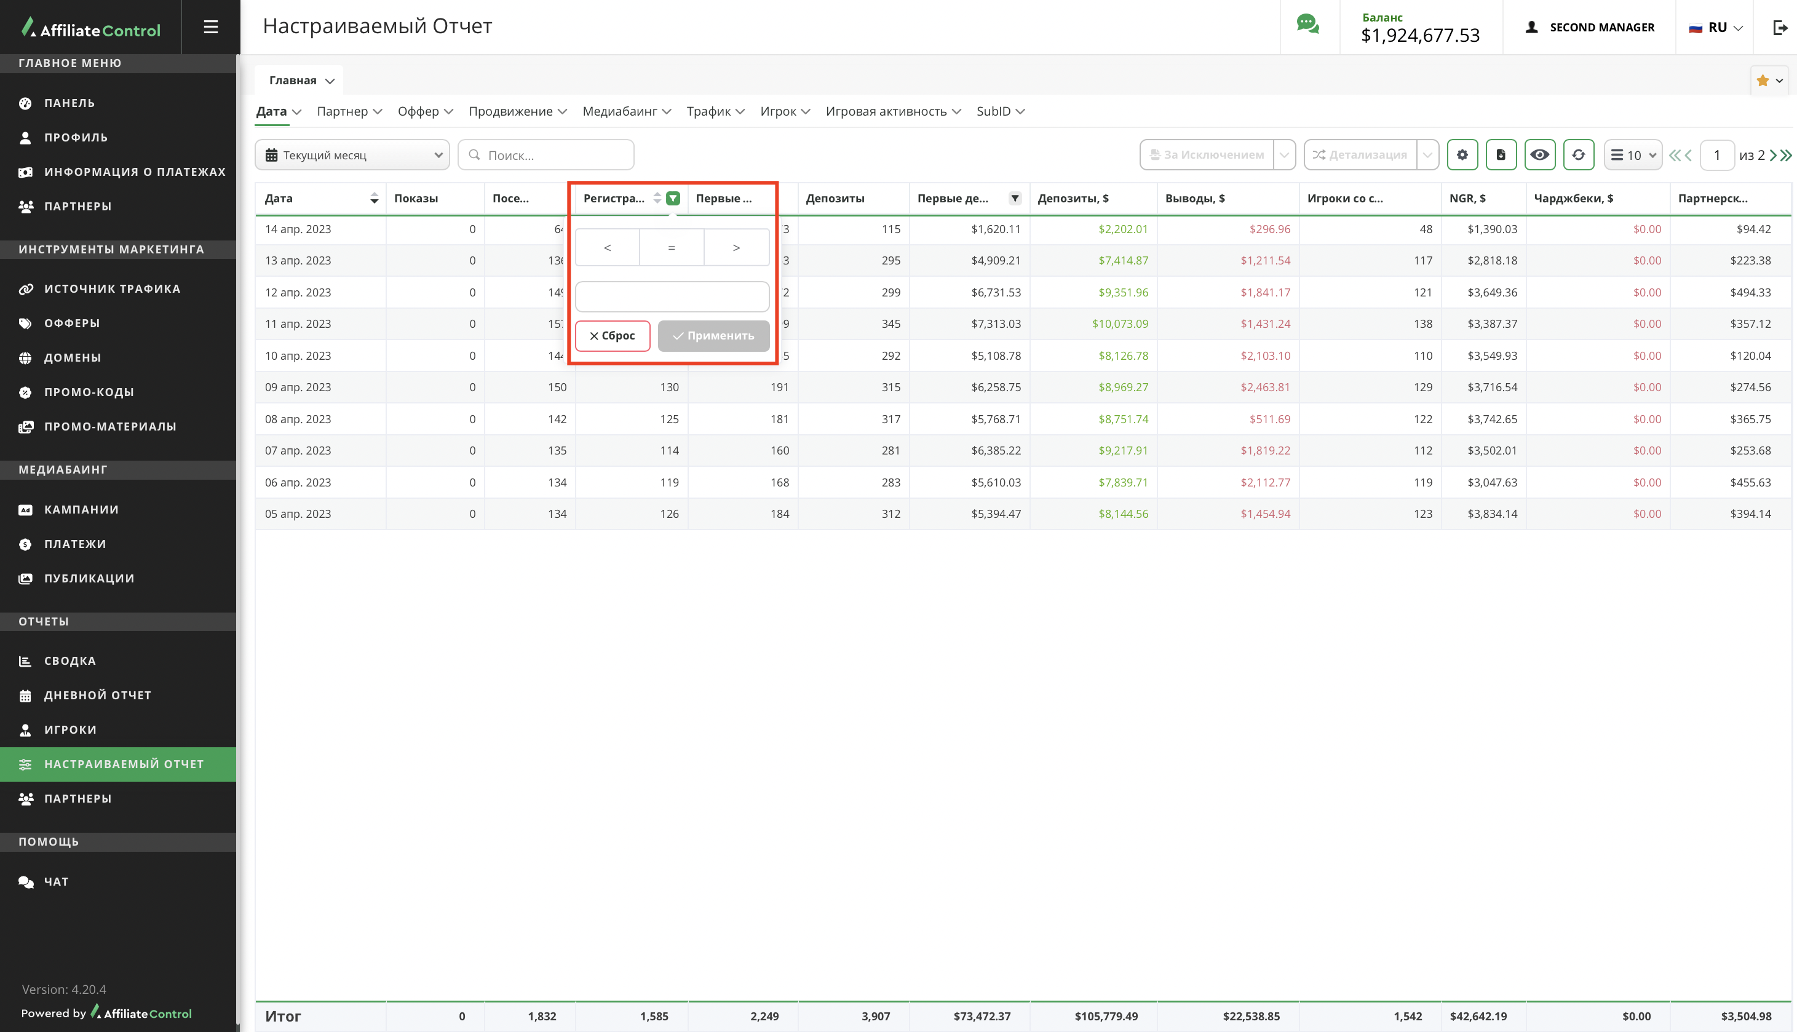1797x1032 pixels.
Task: Open the chat messages icon in header
Action: [1308, 25]
